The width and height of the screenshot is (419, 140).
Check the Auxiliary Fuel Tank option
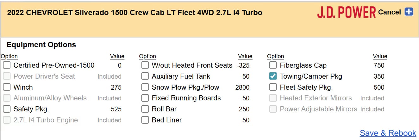click(145, 76)
